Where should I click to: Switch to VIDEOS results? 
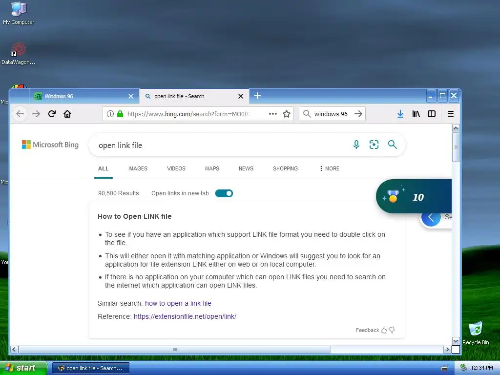click(x=176, y=168)
